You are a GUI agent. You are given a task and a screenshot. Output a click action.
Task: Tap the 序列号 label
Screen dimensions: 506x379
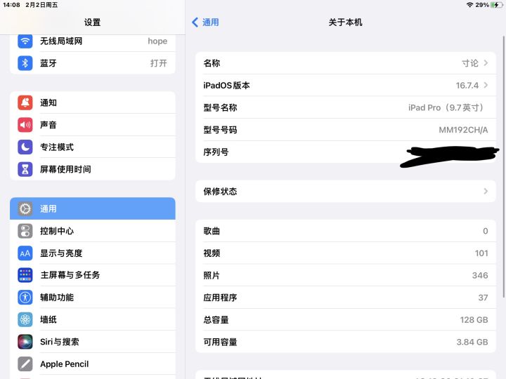(x=216, y=152)
